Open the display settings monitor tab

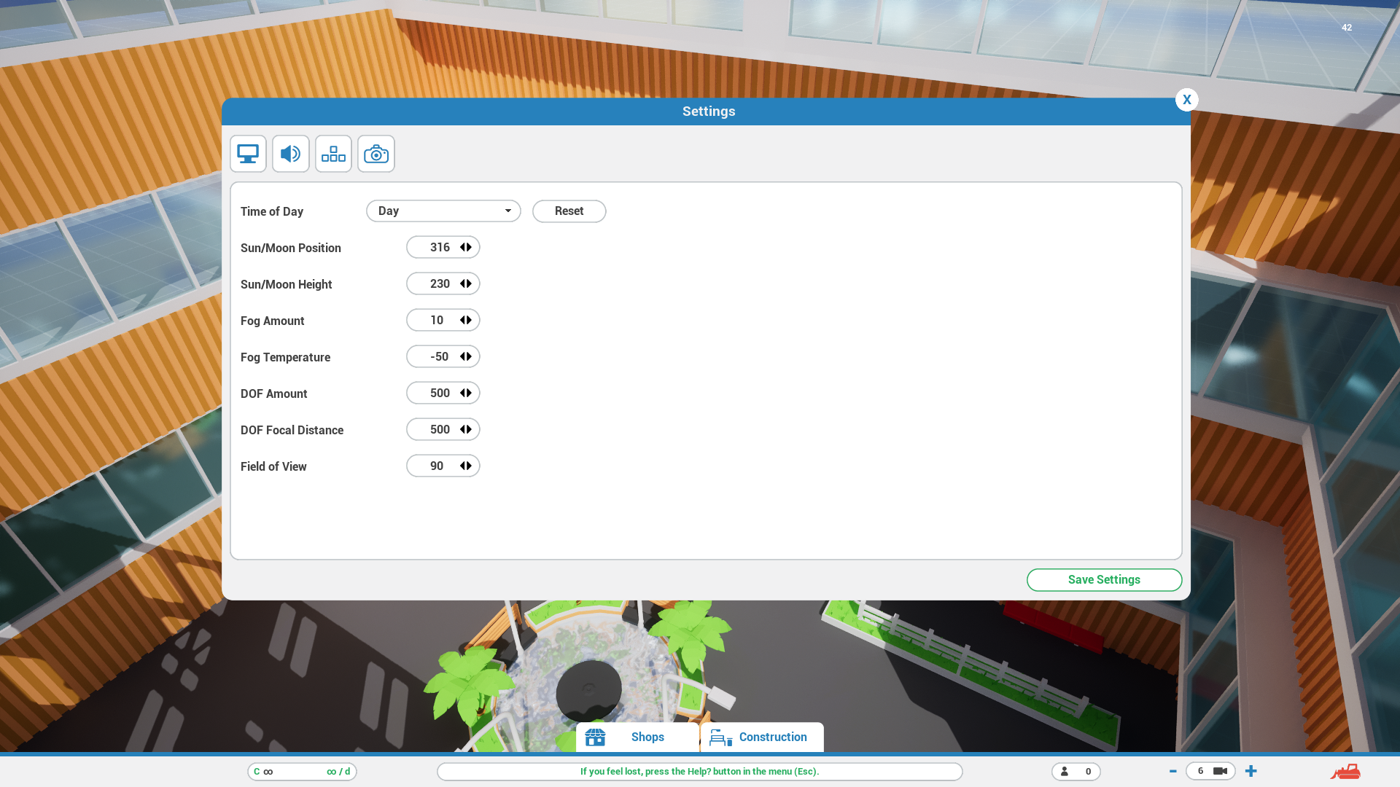(x=248, y=154)
